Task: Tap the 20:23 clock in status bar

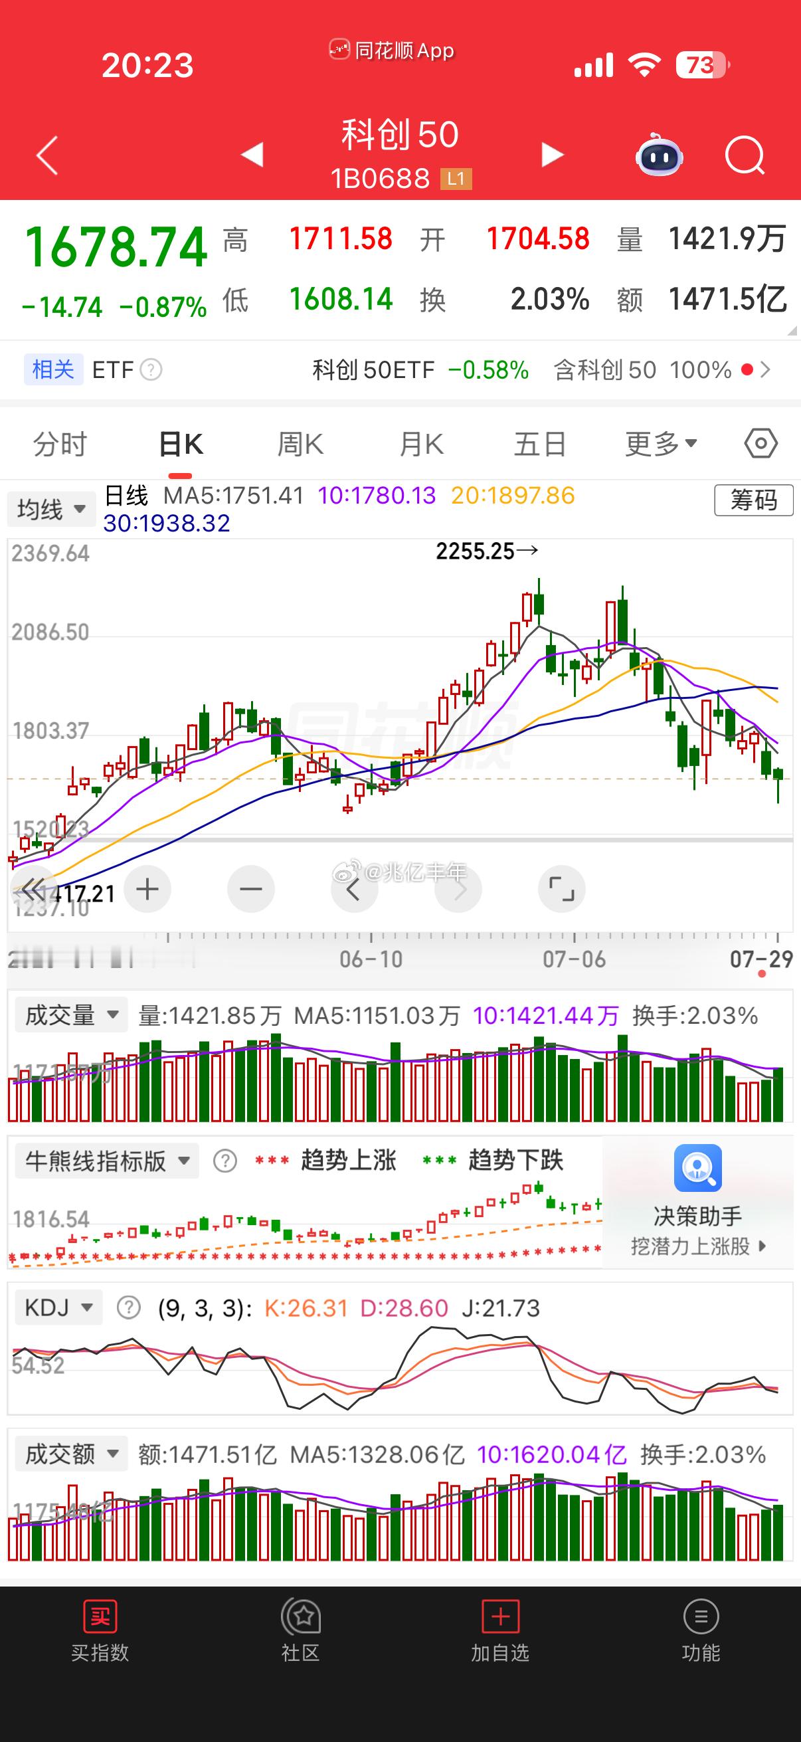Action: pyautogui.click(x=147, y=66)
